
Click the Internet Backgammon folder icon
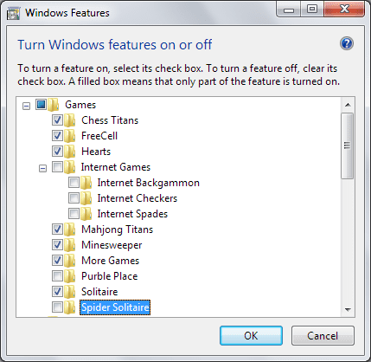pyautogui.click(x=86, y=183)
